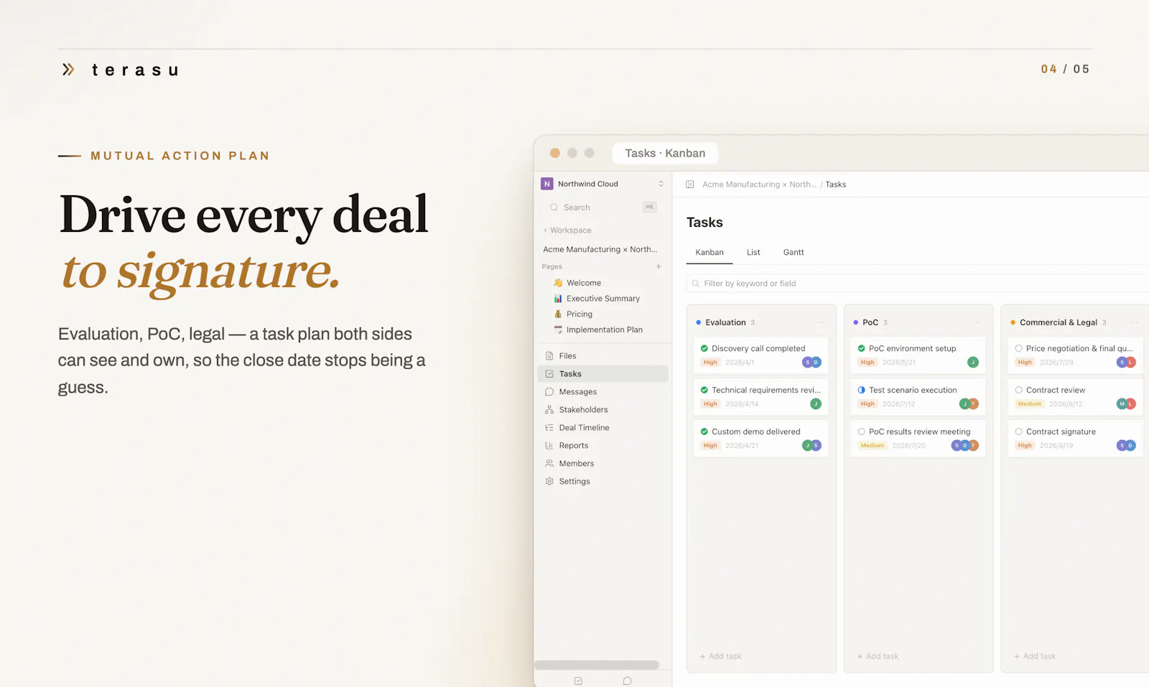Viewport: 1149px width, 687px height.
Task: Click assignee avatar on Technical requirements card
Action: coord(816,404)
